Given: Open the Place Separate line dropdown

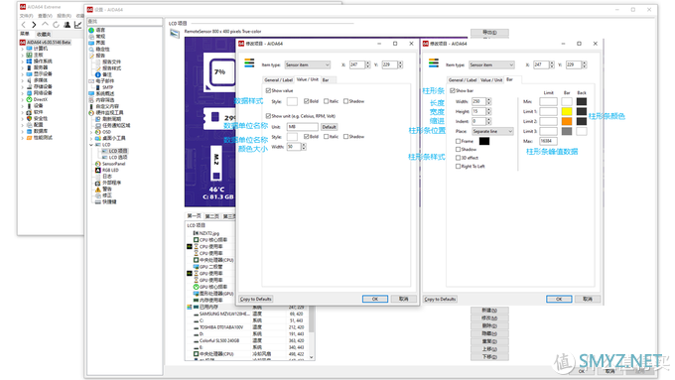Looking at the screenshot, I should pyautogui.click(x=492, y=131).
